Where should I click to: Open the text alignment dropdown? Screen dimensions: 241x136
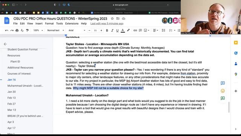[x=156, y=30]
